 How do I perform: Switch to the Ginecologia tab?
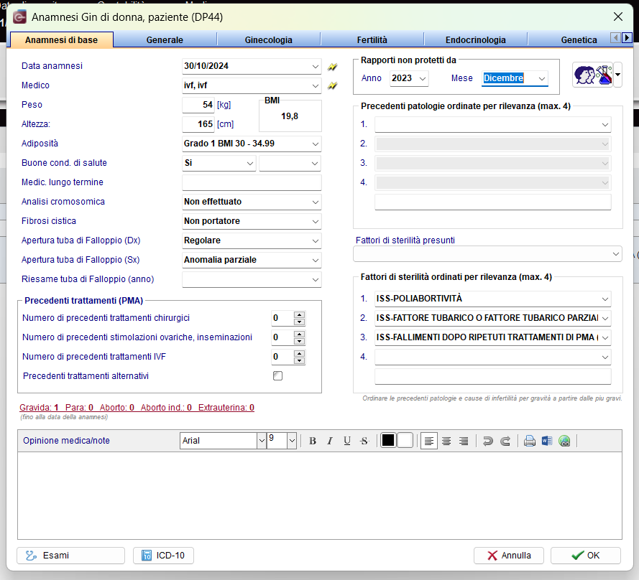click(269, 40)
